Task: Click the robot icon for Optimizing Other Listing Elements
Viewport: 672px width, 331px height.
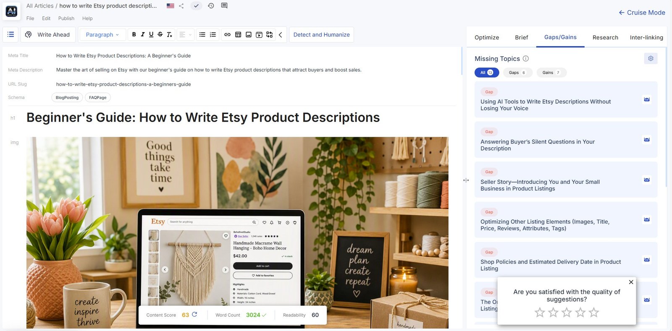Action: [x=647, y=219]
